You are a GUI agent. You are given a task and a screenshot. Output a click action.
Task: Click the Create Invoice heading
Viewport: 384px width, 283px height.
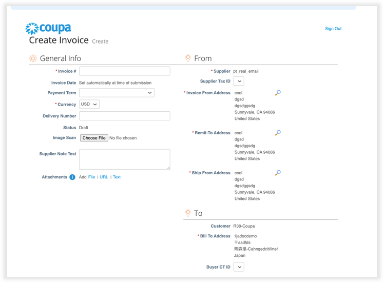59,40
